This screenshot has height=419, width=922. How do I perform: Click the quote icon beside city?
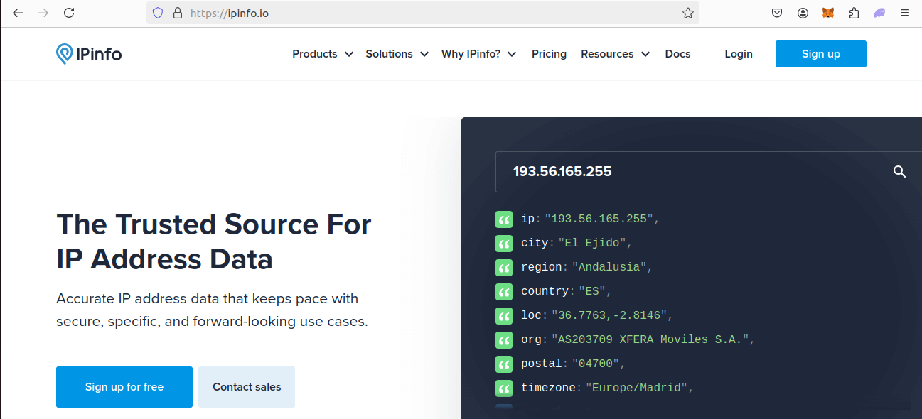[504, 243]
